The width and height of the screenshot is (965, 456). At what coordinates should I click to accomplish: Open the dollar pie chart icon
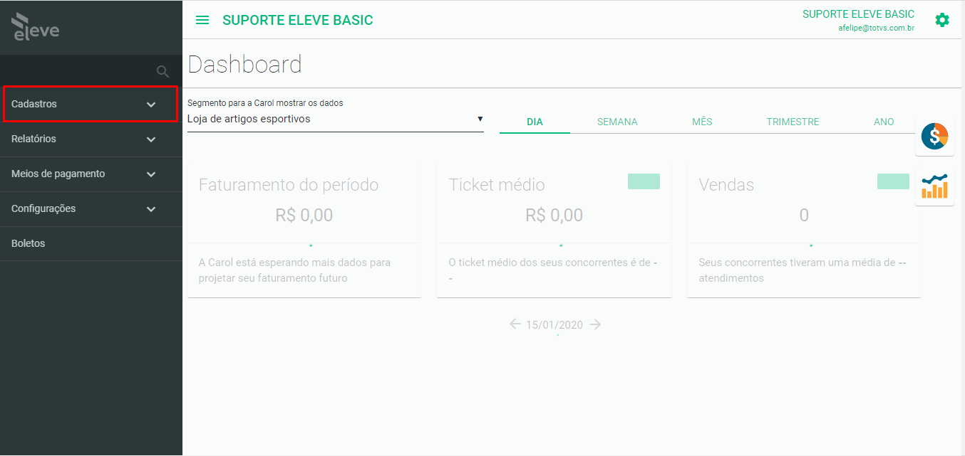point(934,136)
